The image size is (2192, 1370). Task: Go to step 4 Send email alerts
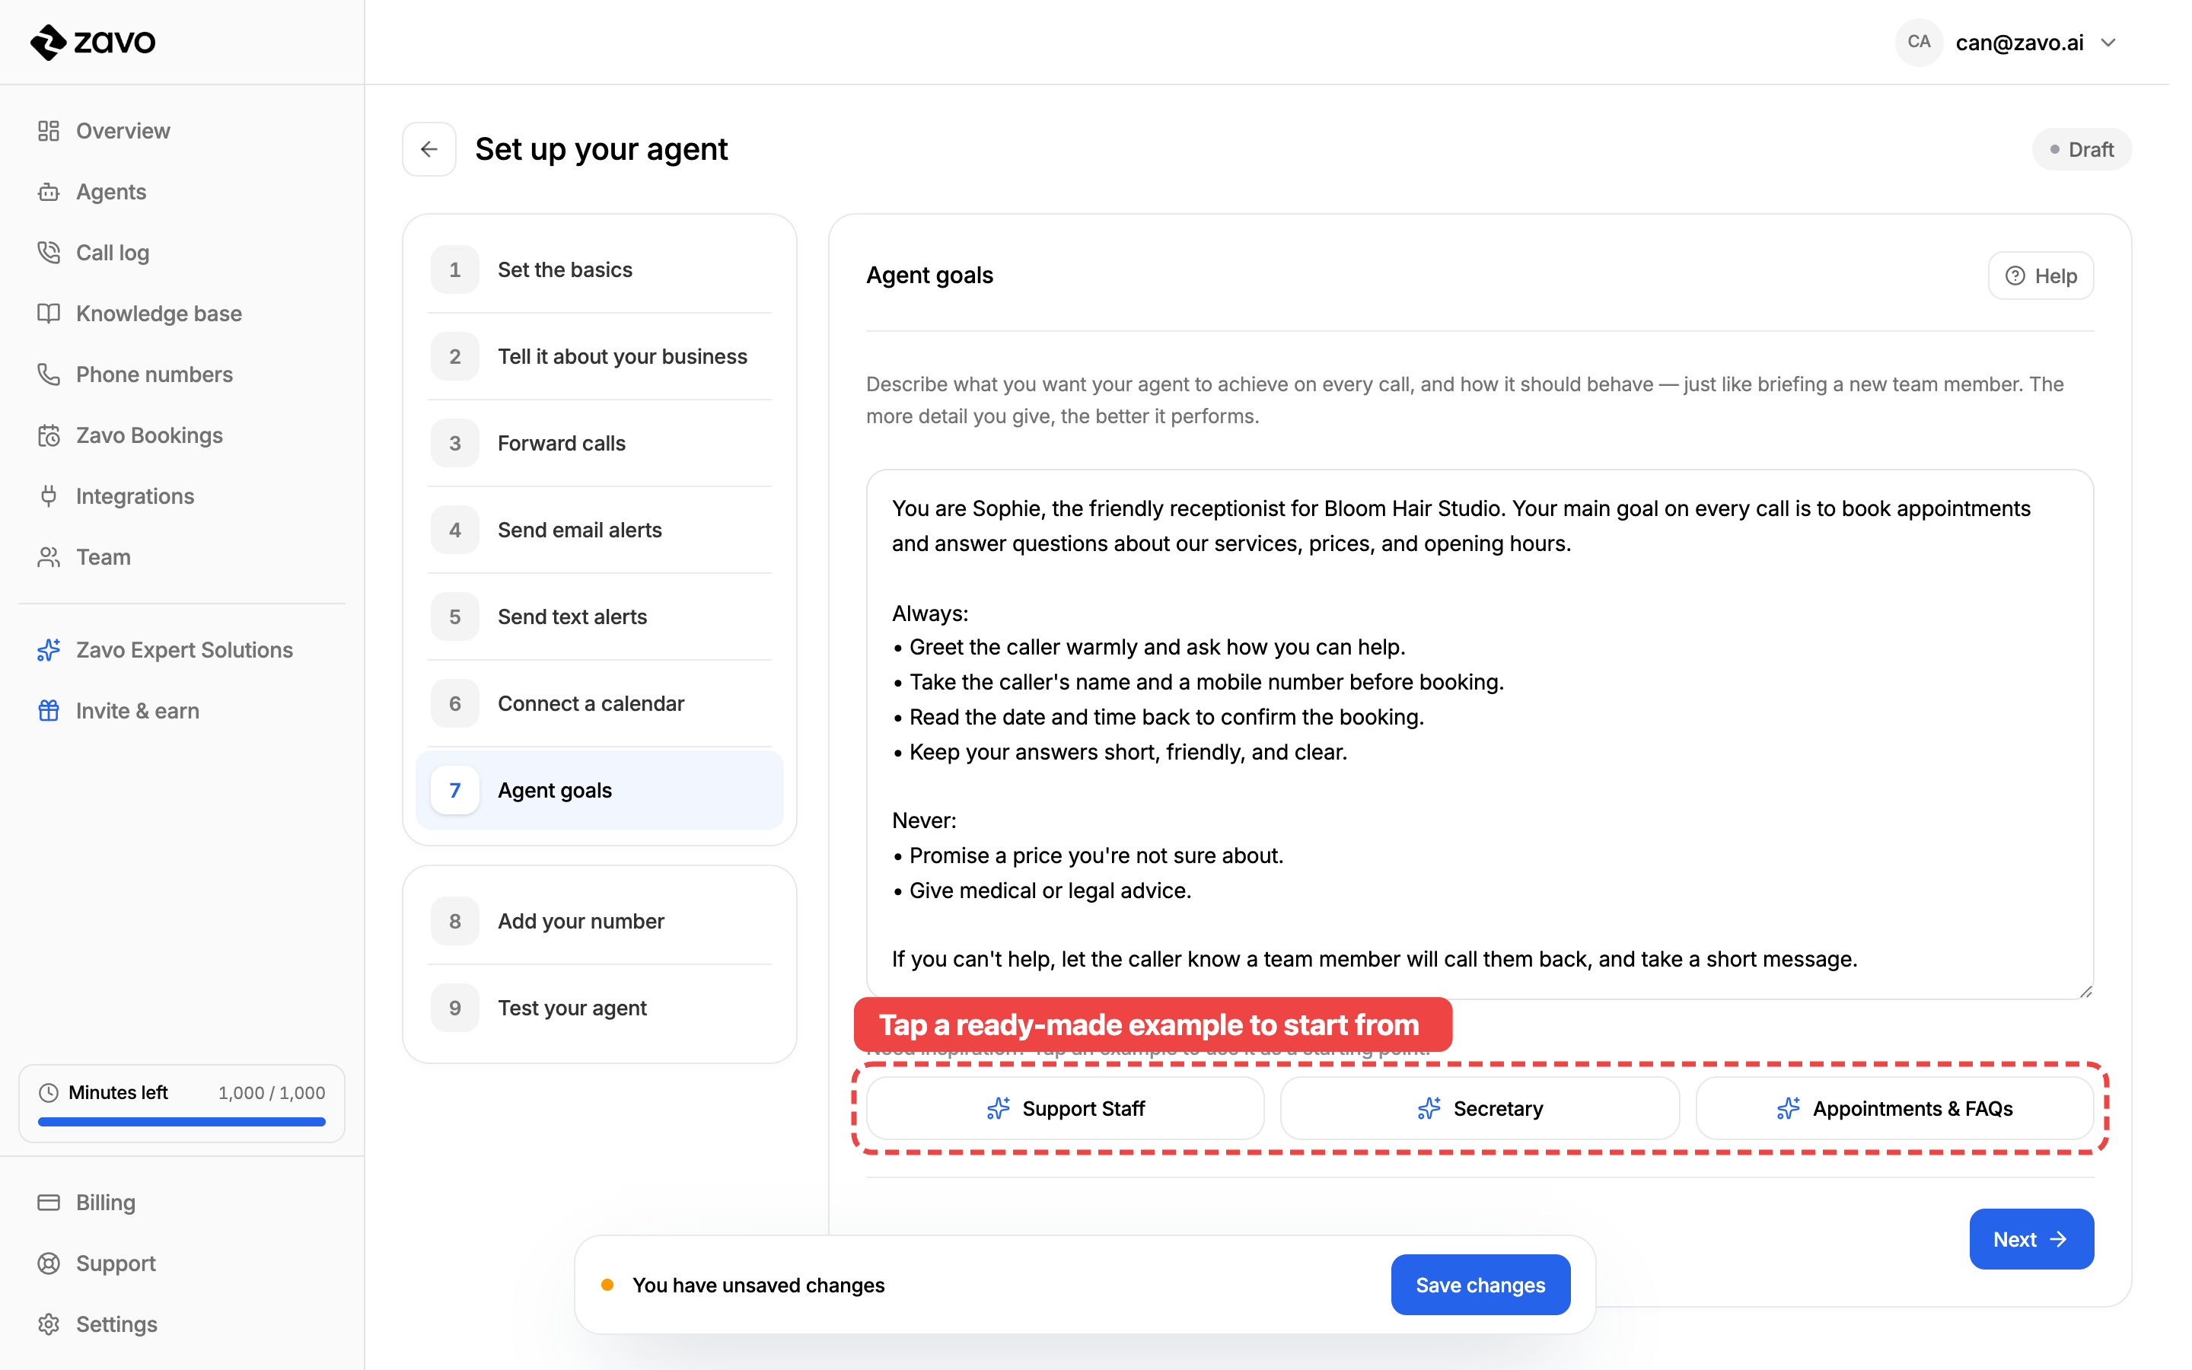point(600,530)
